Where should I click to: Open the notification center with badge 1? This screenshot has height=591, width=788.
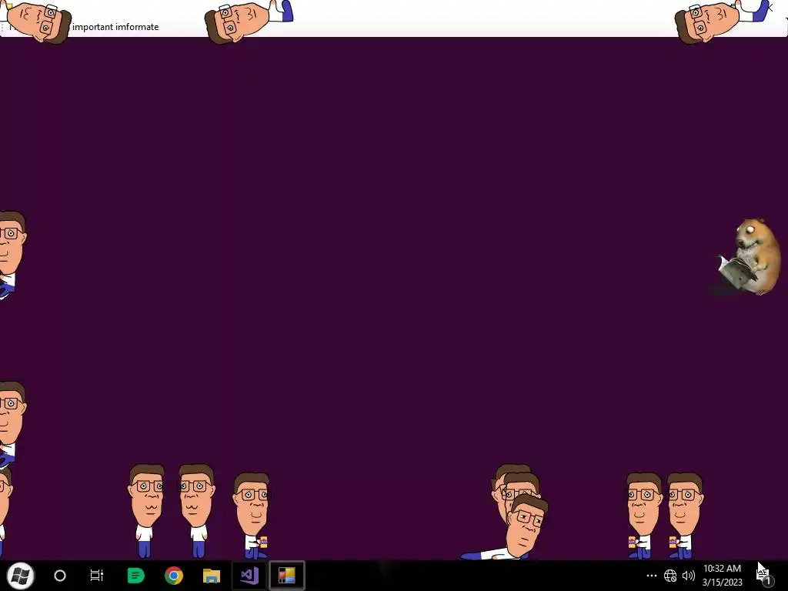click(x=765, y=576)
